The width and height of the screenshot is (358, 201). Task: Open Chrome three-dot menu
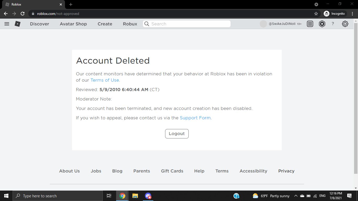click(x=352, y=14)
